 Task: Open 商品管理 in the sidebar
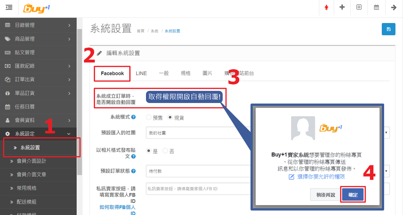(x=38, y=39)
